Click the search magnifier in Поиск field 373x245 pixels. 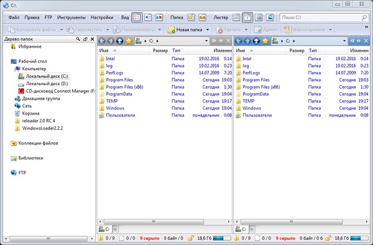pyautogui.click(x=364, y=17)
